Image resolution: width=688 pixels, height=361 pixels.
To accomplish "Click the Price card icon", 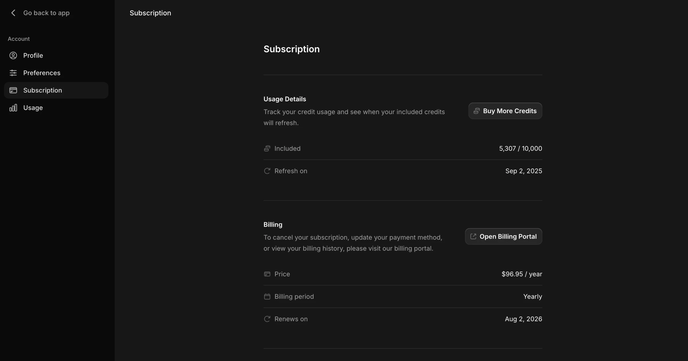I will click(x=267, y=274).
